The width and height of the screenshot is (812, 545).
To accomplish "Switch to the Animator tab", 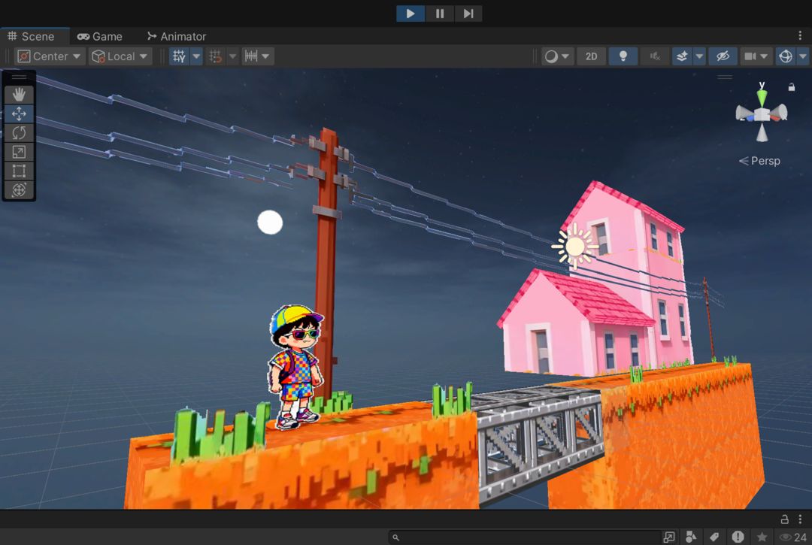I will coord(177,36).
